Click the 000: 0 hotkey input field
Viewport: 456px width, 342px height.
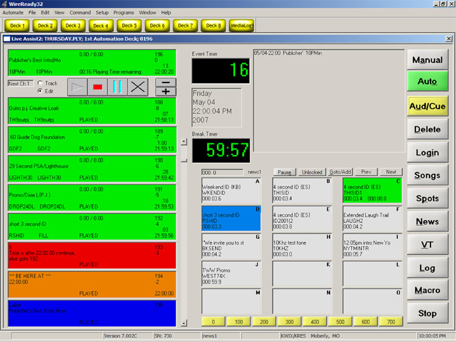click(x=223, y=173)
